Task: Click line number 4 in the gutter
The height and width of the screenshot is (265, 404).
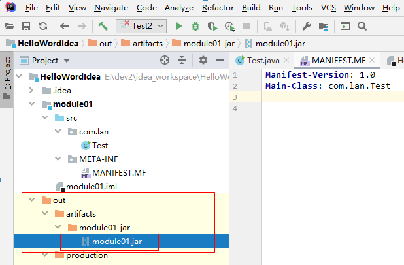Action: tap(235, 108)
